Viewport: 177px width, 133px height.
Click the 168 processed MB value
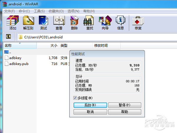tap(137, 85)
